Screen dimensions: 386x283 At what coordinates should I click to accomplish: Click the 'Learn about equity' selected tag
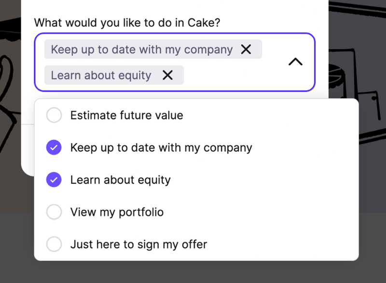point(100,75)
